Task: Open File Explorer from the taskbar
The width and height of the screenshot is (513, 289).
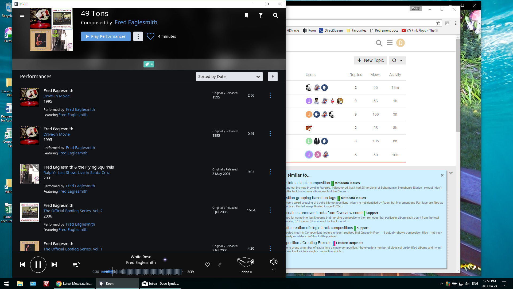Action: pos(20,284)
